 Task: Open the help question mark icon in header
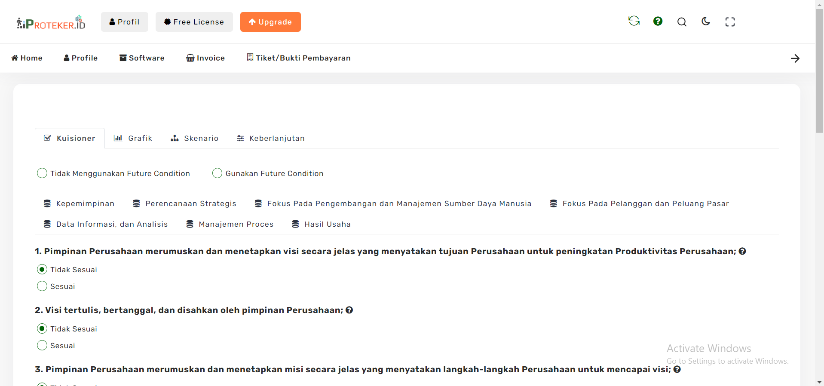658,21
